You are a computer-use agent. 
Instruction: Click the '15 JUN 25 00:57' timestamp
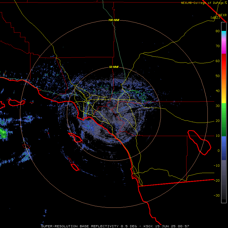coord(172,226)
